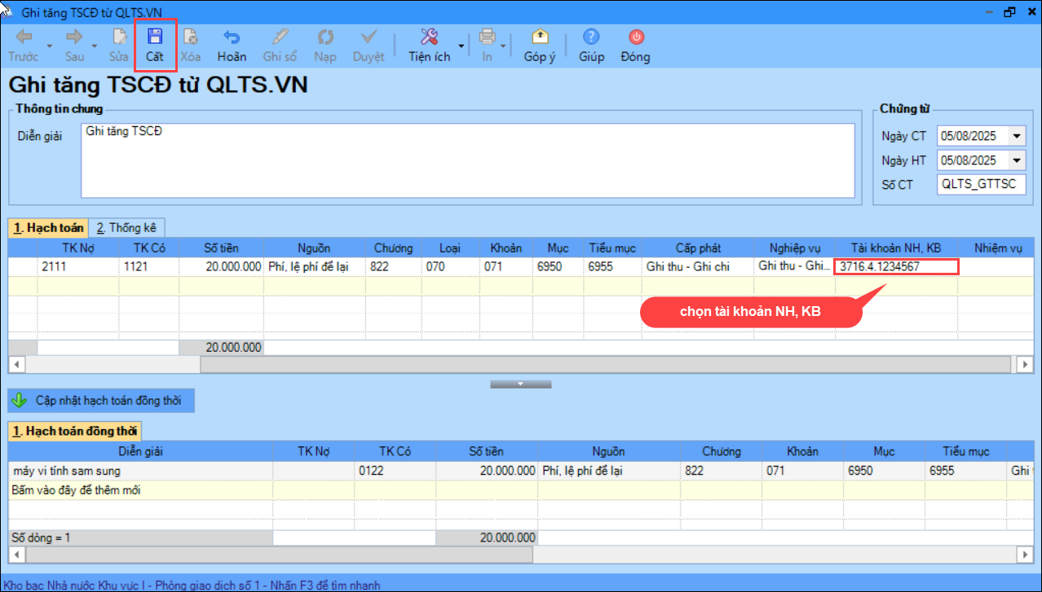
Task: Expand the Sau dropdown arrow
Action: click(95, 46)
